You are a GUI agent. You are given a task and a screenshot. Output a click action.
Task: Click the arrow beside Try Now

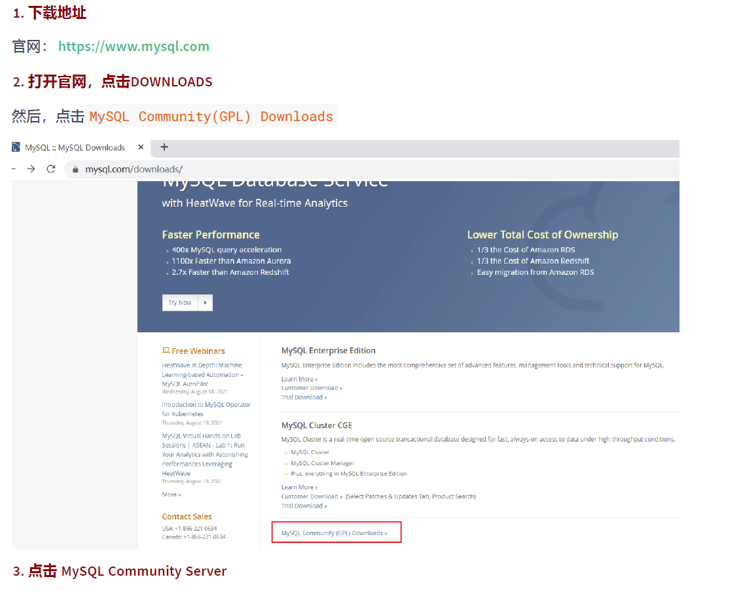coord(205,303)
